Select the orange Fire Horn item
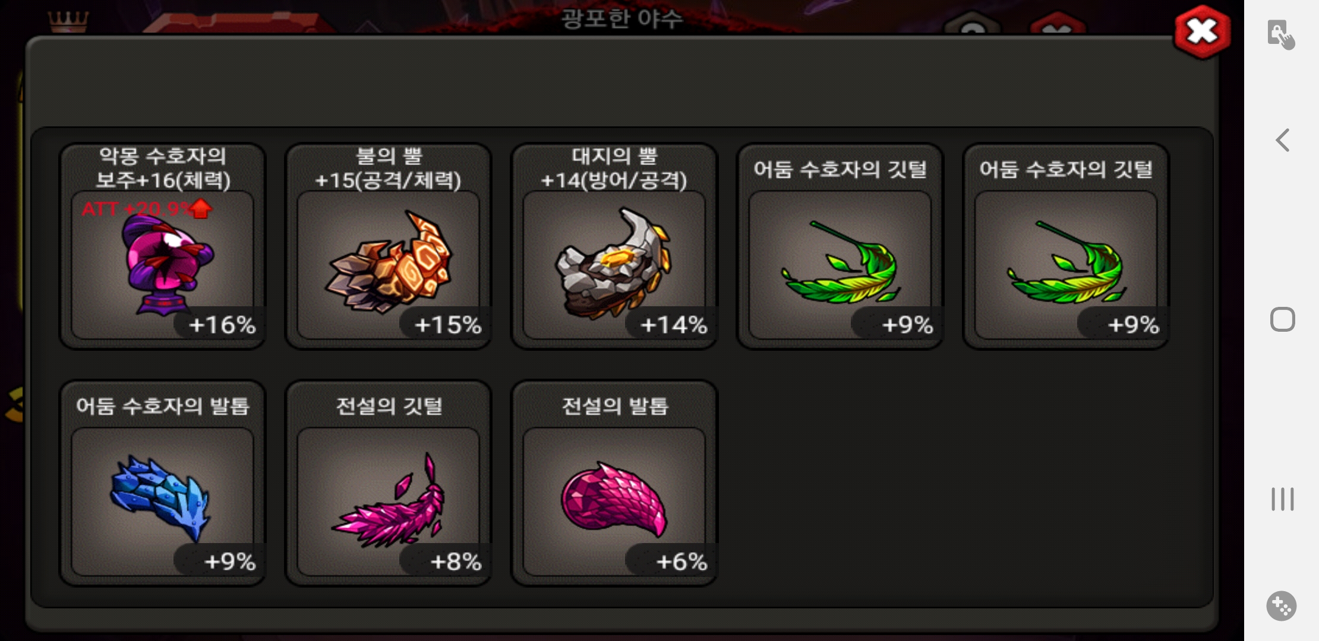The width and height of the screenshot is (1319, 641). (389, 246)
